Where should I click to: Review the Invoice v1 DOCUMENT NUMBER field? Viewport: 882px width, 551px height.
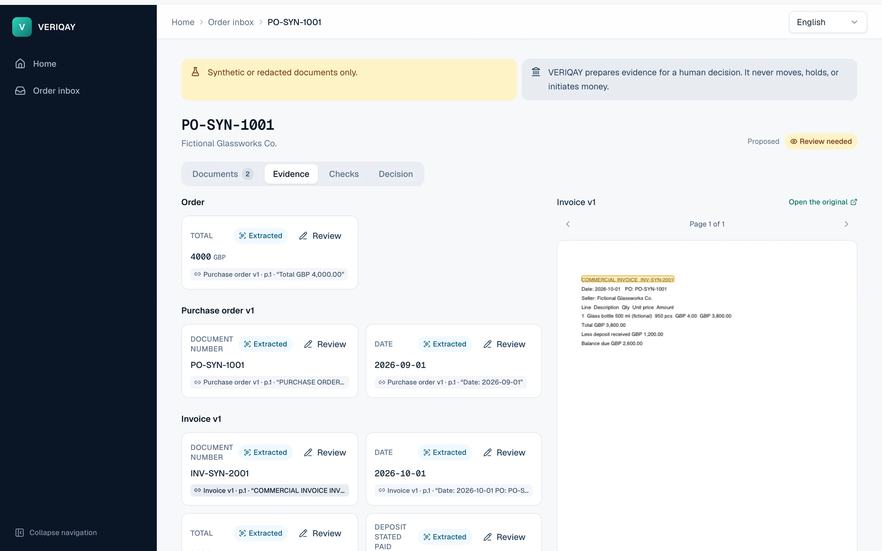[325, 452]
